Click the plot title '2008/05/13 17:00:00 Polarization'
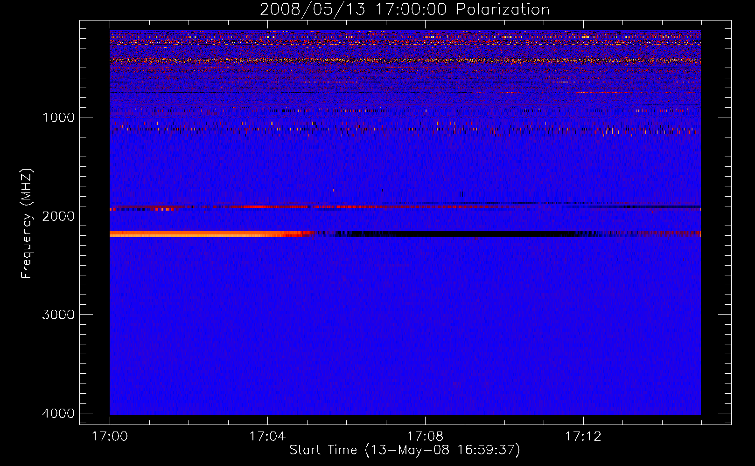755x466 pixels. [x=405, y=10]
